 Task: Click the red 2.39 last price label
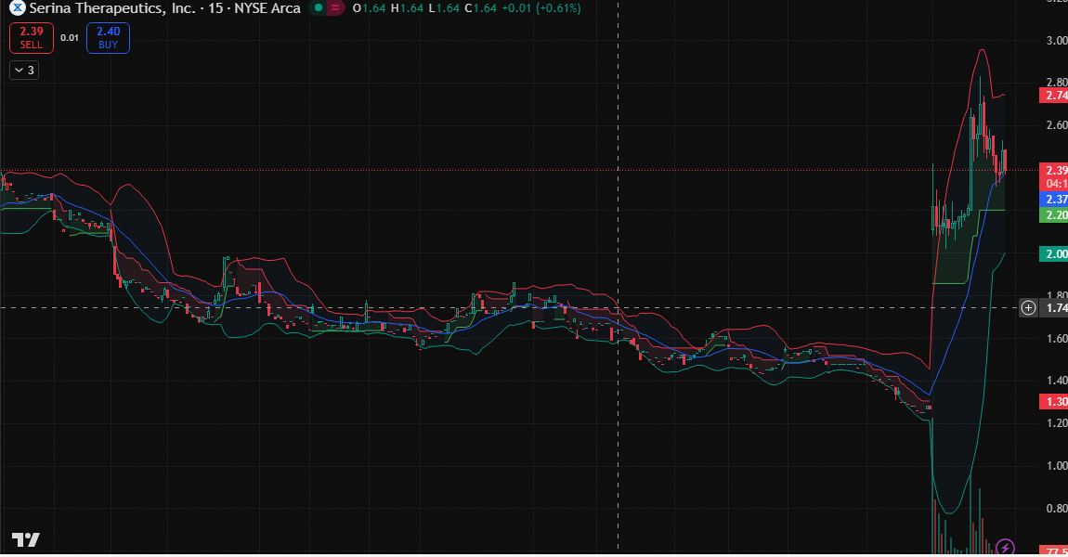click(x=1054, y=170)
